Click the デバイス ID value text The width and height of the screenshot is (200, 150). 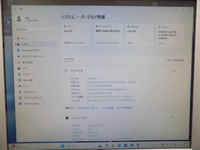pyautogui.click(x=107, y=90)
